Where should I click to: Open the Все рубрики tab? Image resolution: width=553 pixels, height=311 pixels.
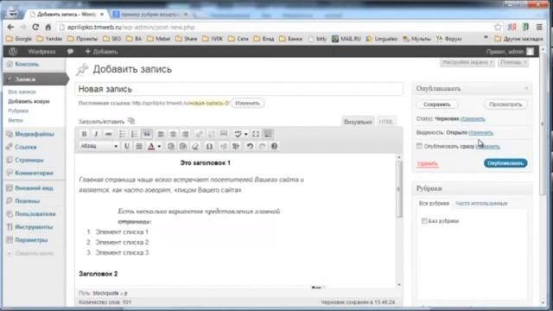pos(434,204)
